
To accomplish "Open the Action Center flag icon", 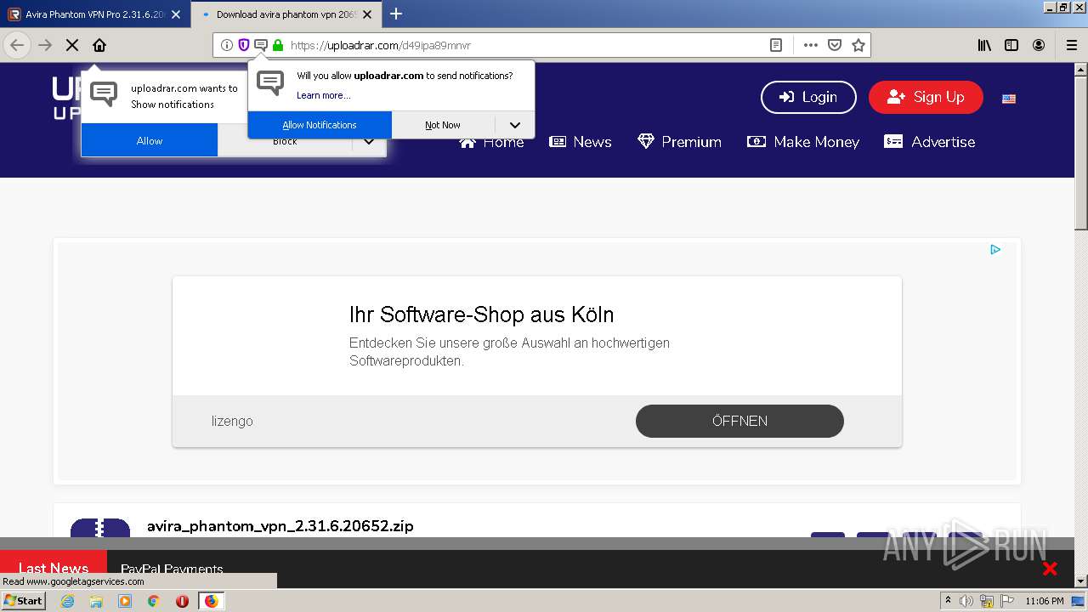I will (x=1007, y=601).
